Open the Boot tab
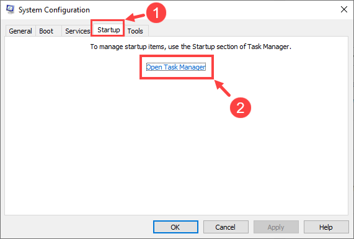 (46, 31)
